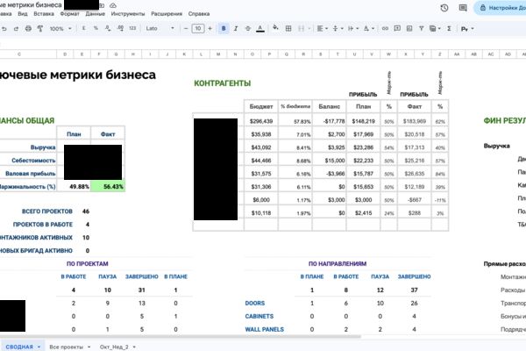526x351 pixels.
Task: Open comments panel icon at top right
Action: pyautogui.click(x=463, y=8)
